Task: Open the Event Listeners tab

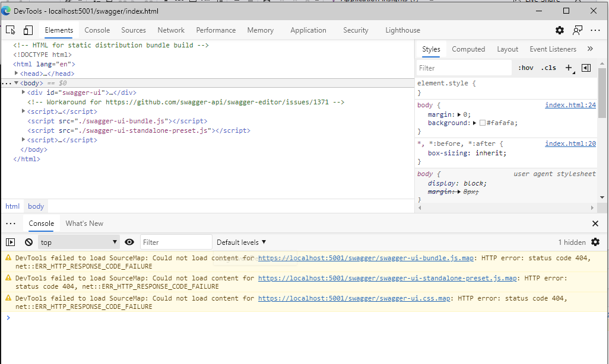Action: tap(553, 49)
